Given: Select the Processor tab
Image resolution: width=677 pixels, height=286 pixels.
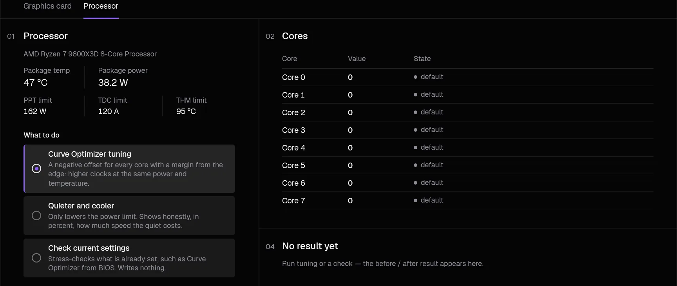Looking at the screenshot, I should (x=101, y=6).
